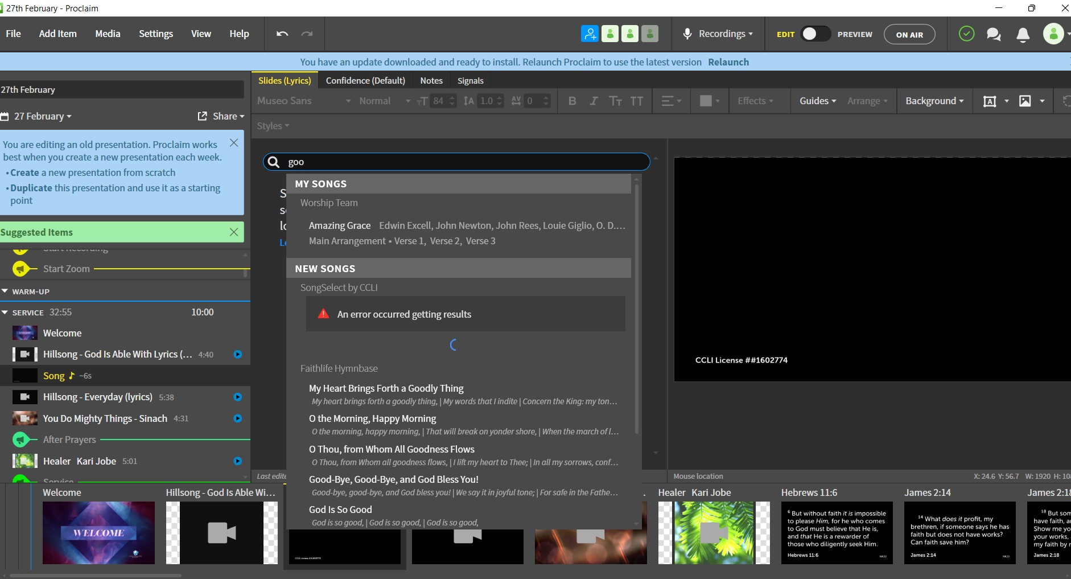This screenshot has width=1071, height=579.
Task: Click the Relaunch link
Action: (x=728, y=62)
